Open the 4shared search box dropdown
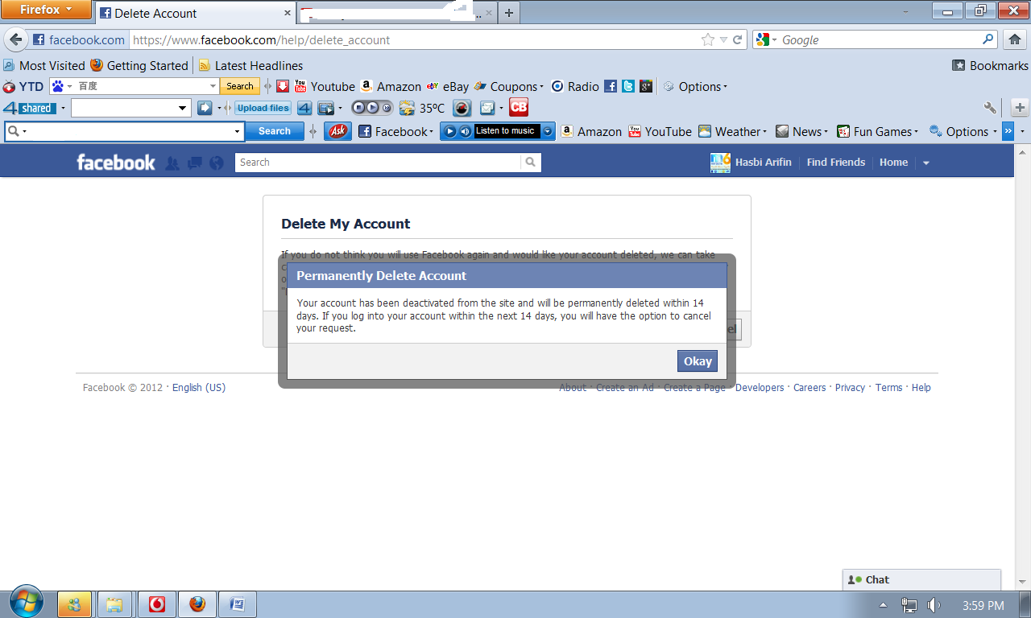The width and height of the screenshot is (1031, 618). pyautogui.click(x=182, y=108)
